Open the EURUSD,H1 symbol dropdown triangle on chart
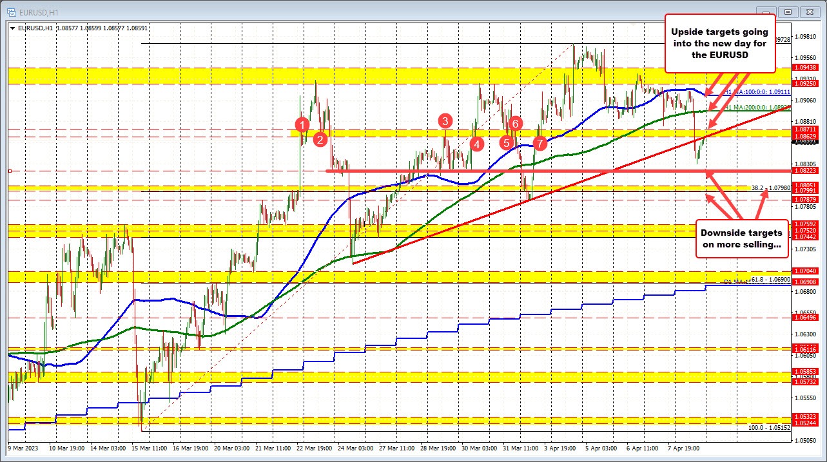Screen dimensions: 827x462 pyautogui.click(x=13, y=28)
